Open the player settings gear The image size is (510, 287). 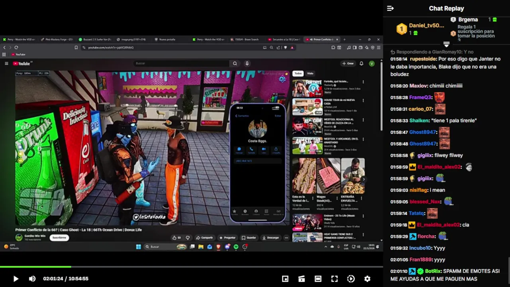click(x=367, y=279)
